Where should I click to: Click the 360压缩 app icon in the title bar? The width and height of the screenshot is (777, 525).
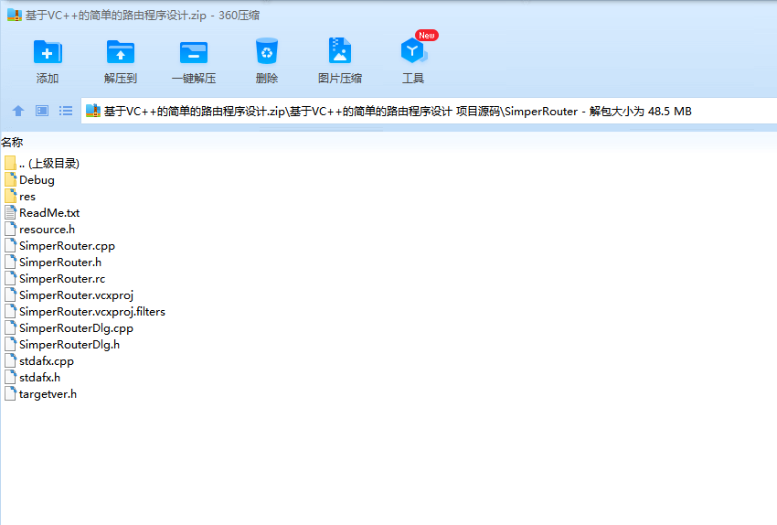pyautogui.click(x=15, y=15)
